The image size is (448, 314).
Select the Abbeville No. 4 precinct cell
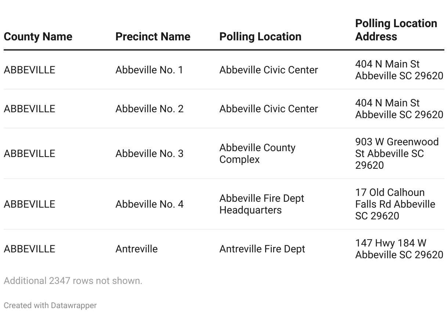(x=149, y=204)
